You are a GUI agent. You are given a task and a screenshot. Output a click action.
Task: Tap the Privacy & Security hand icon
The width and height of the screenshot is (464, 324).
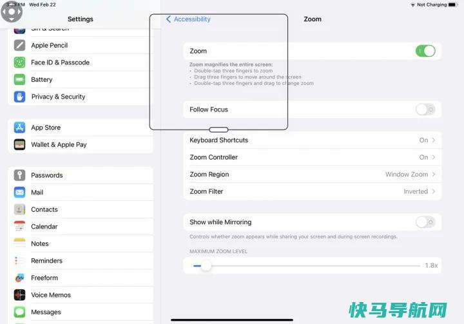coord(19,97)
